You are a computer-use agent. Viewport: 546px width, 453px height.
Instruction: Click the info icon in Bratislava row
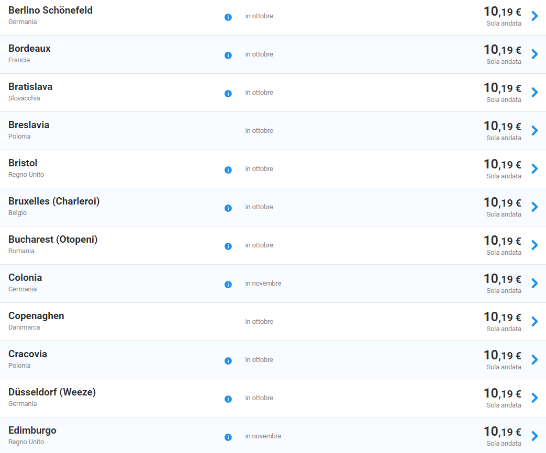coord(228,94)
